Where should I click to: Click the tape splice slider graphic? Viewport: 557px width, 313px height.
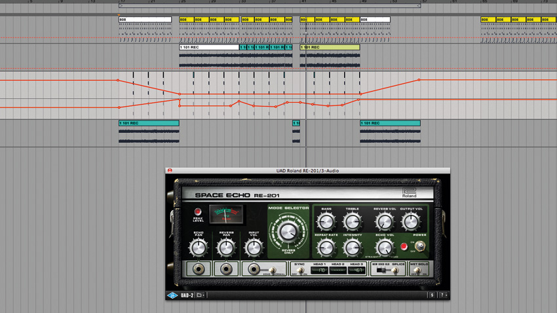(381, 270)
